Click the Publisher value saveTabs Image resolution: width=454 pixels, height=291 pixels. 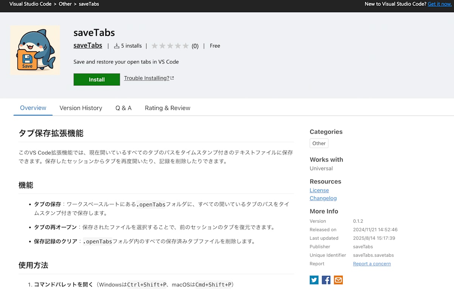tap(363, 247)
